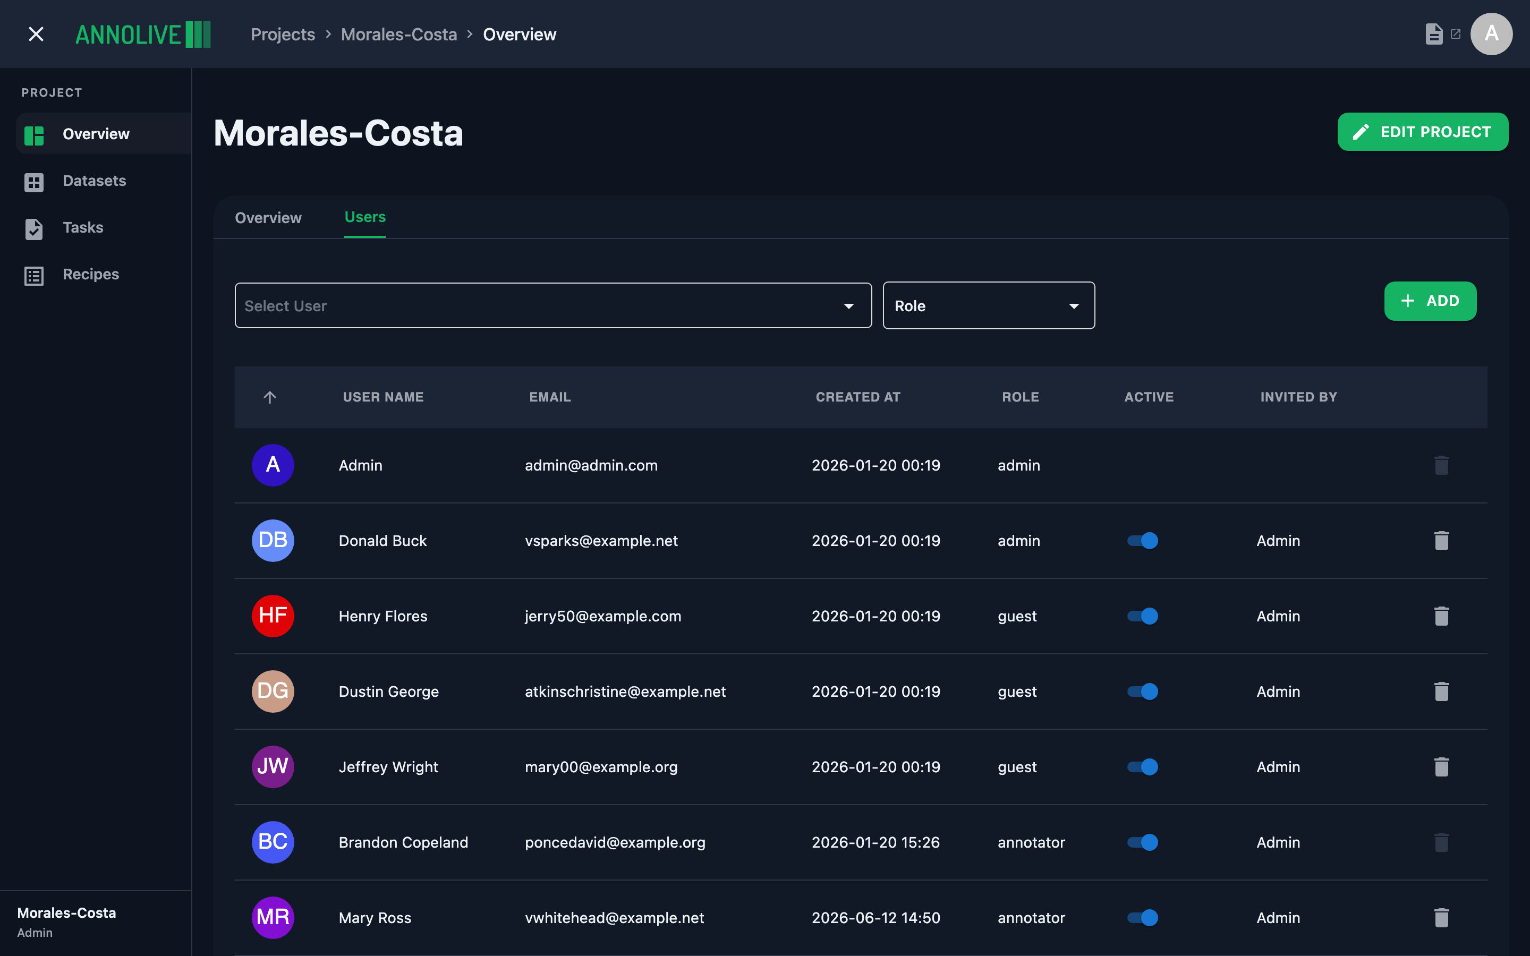The width and height of the screenshot is (1530, 956).
Task: Toggle active status for Brandon Copeland
Action: (x=1142, y=842)
